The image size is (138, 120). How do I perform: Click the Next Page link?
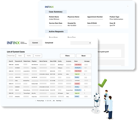click(59, 101)
